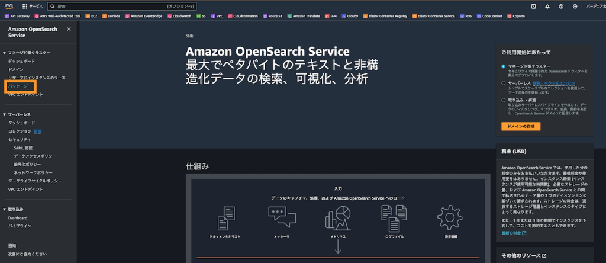Click the 検索 search field
The width and height of the screenshot is (606, 263).
tap(122, 6)
